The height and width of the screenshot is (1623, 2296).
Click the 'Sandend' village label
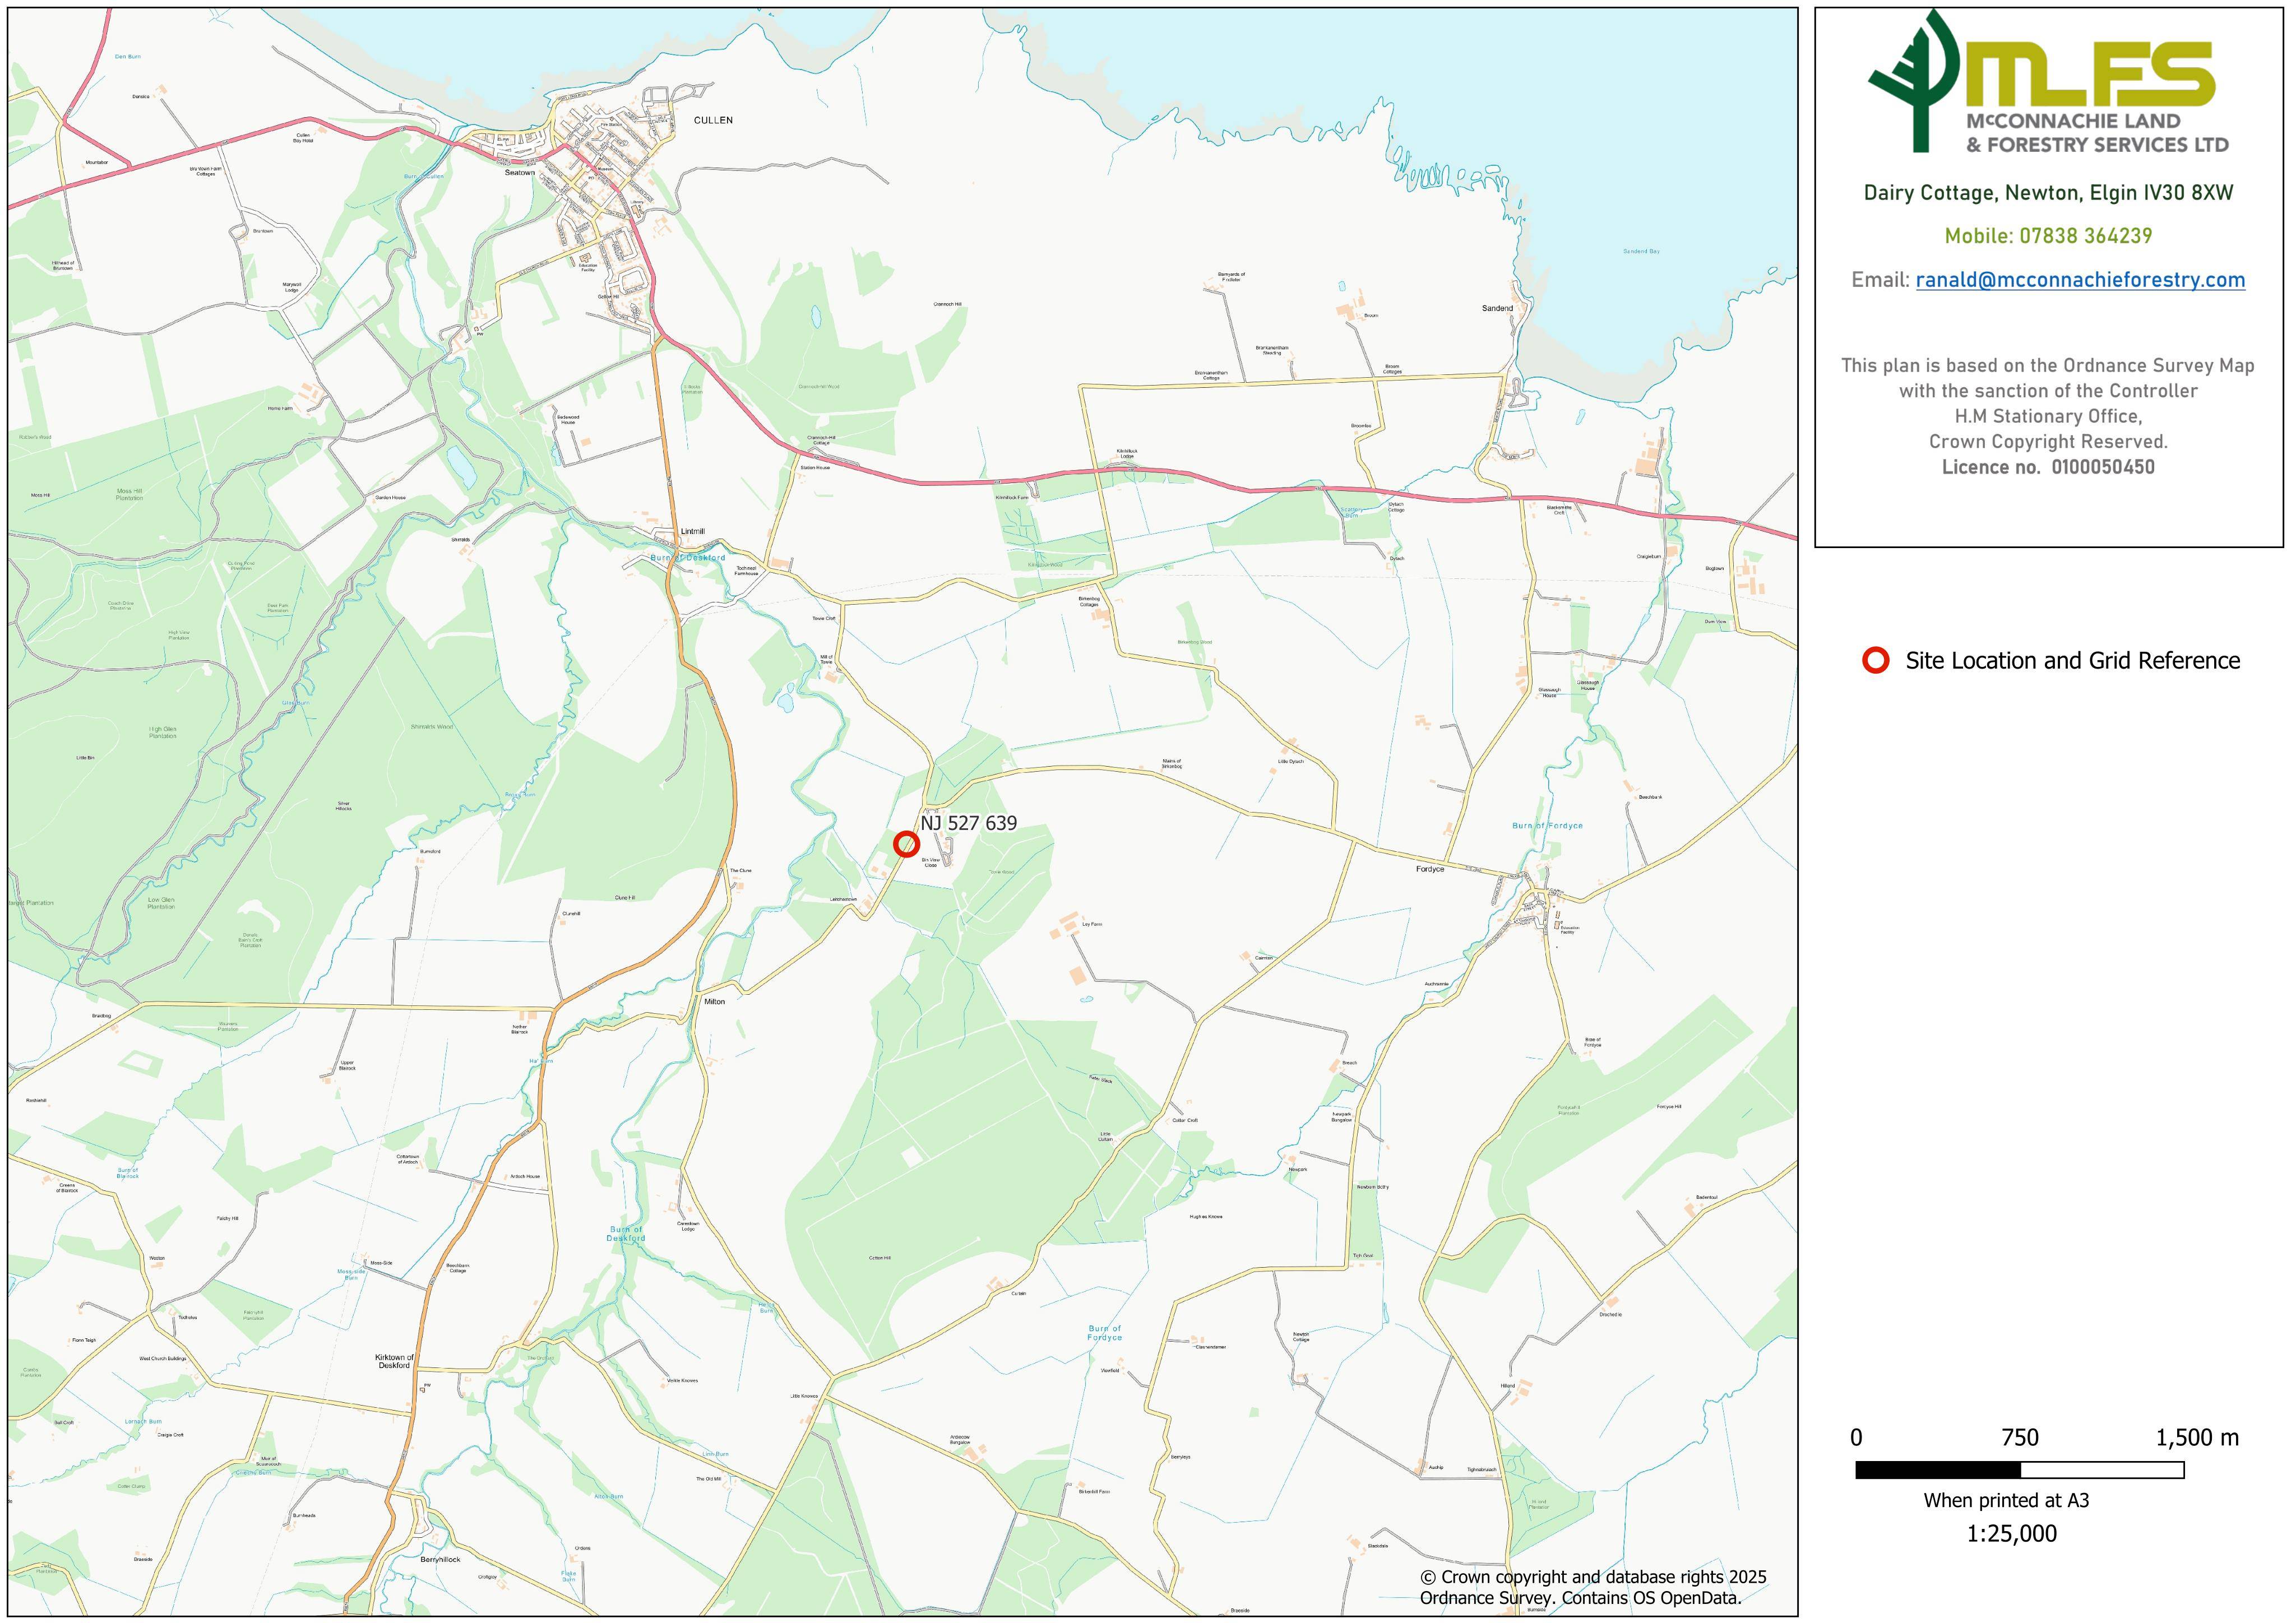click(1497, 308)
